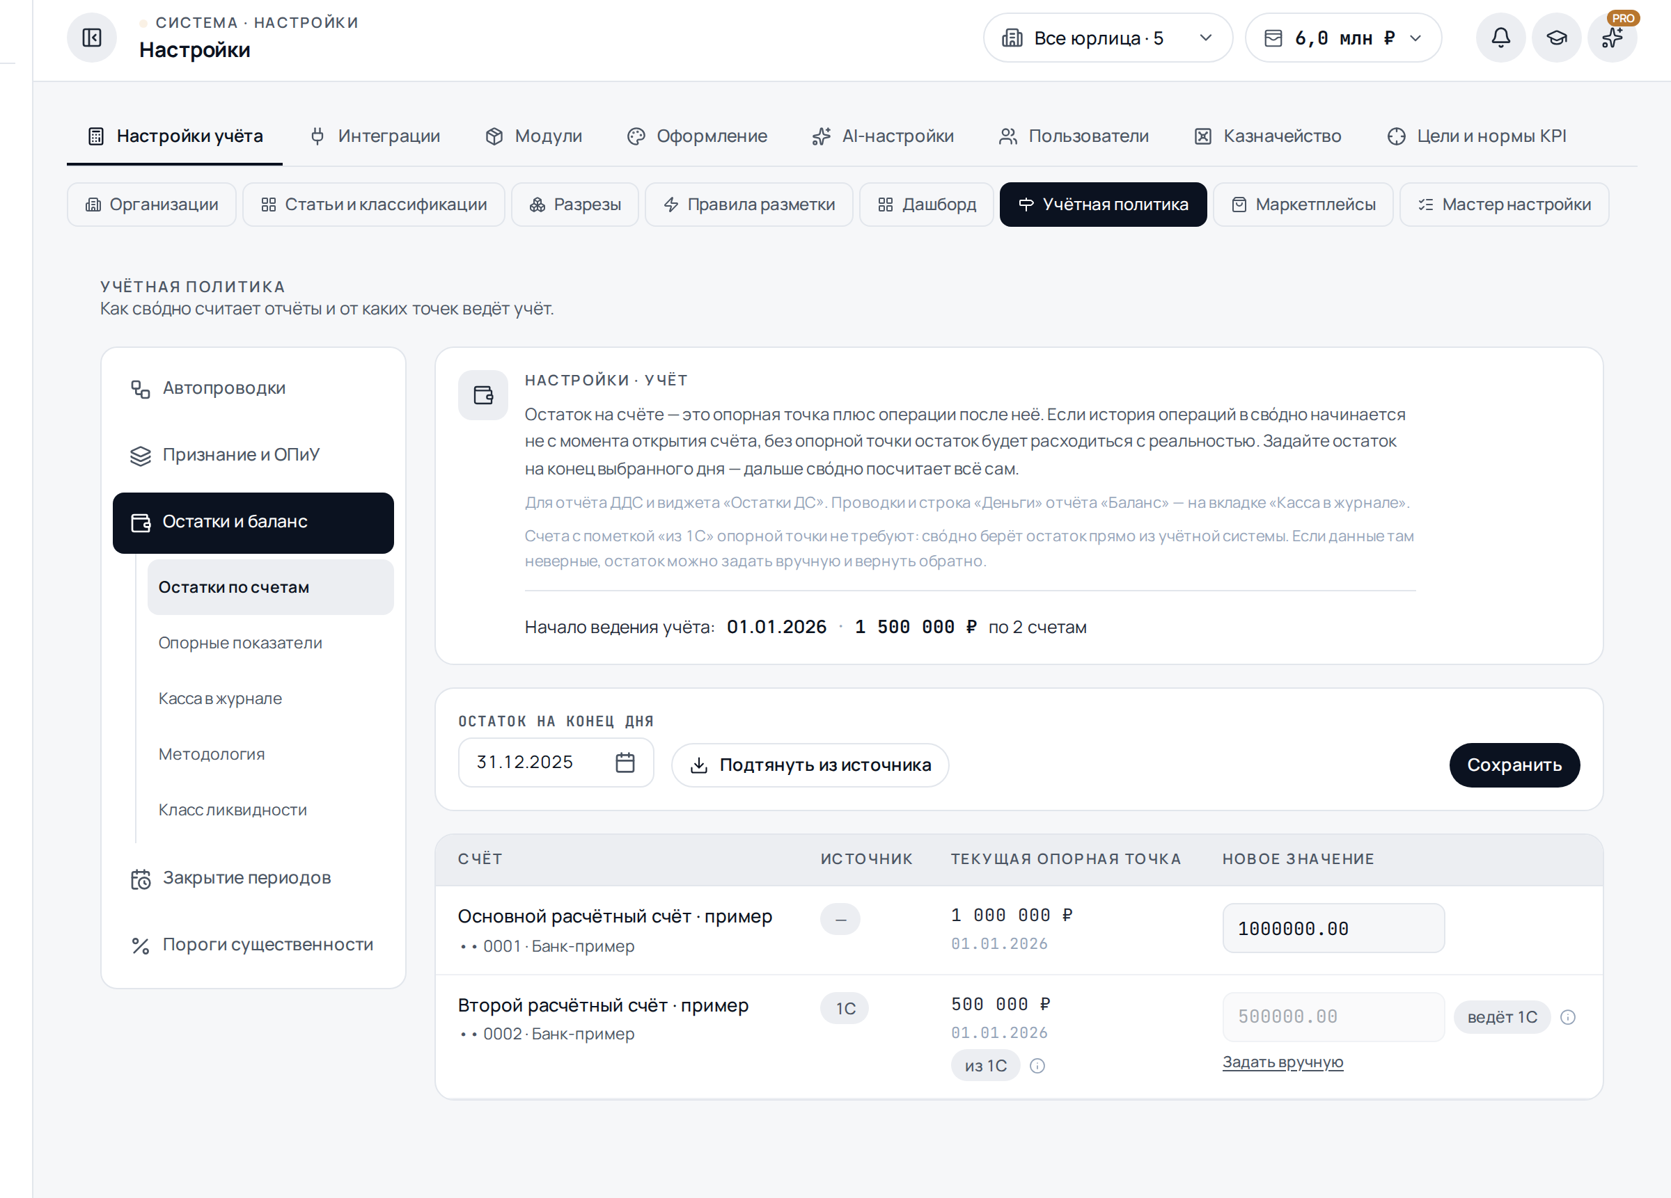The height and width of the screenshot is (1198, 1671).
Task: Click the 31.12.2025 date field
Action: coord(556,762)
